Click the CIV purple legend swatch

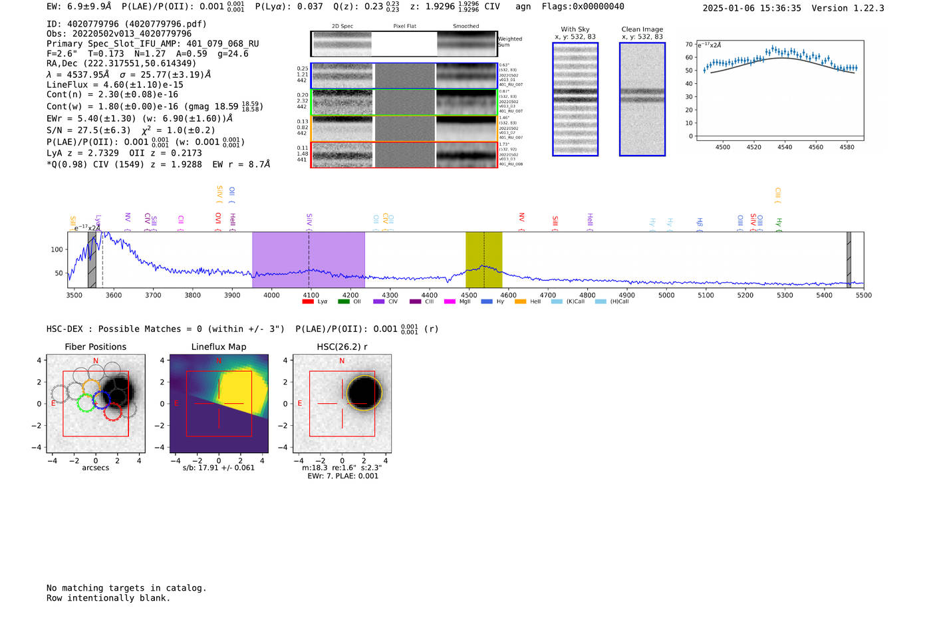tap(379, 301)
